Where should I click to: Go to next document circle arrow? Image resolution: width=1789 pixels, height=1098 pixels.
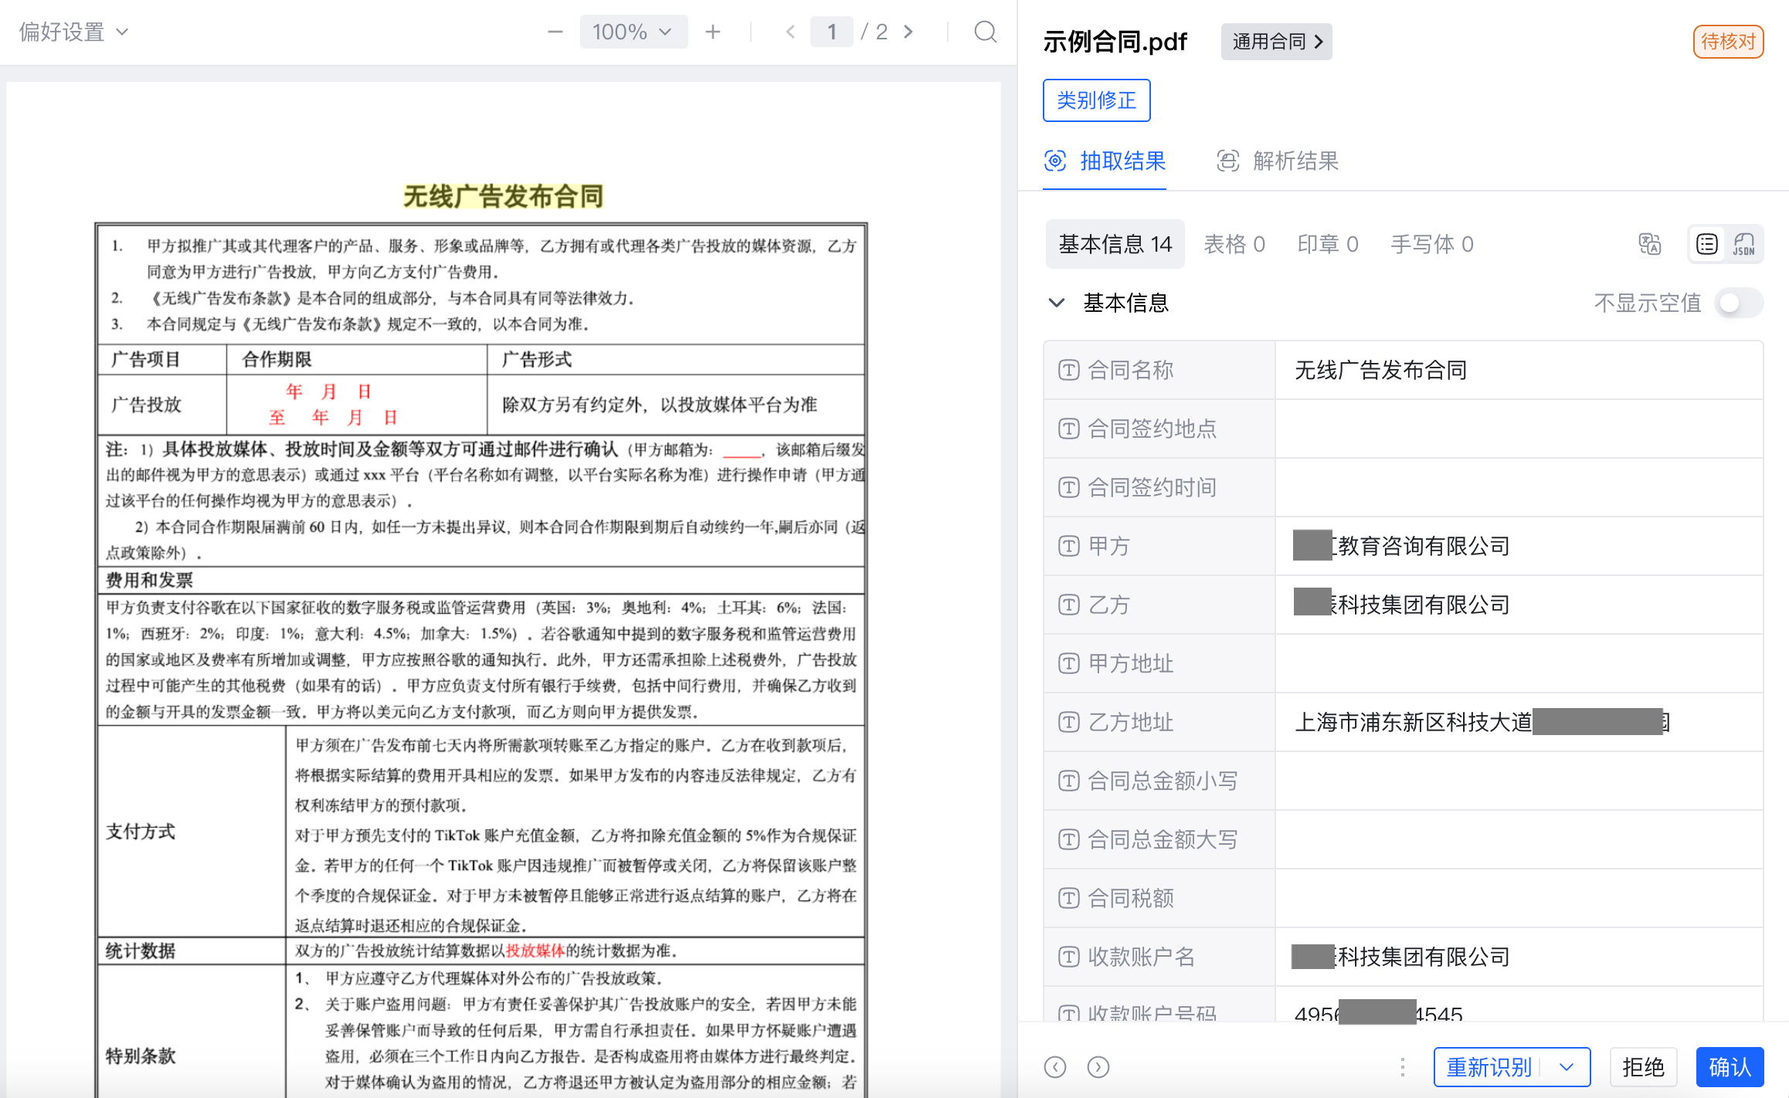(x=1098, y=1066)
